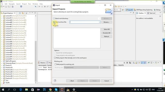
Task: Click the Console terminate square icon
Action: pos(124,63)
